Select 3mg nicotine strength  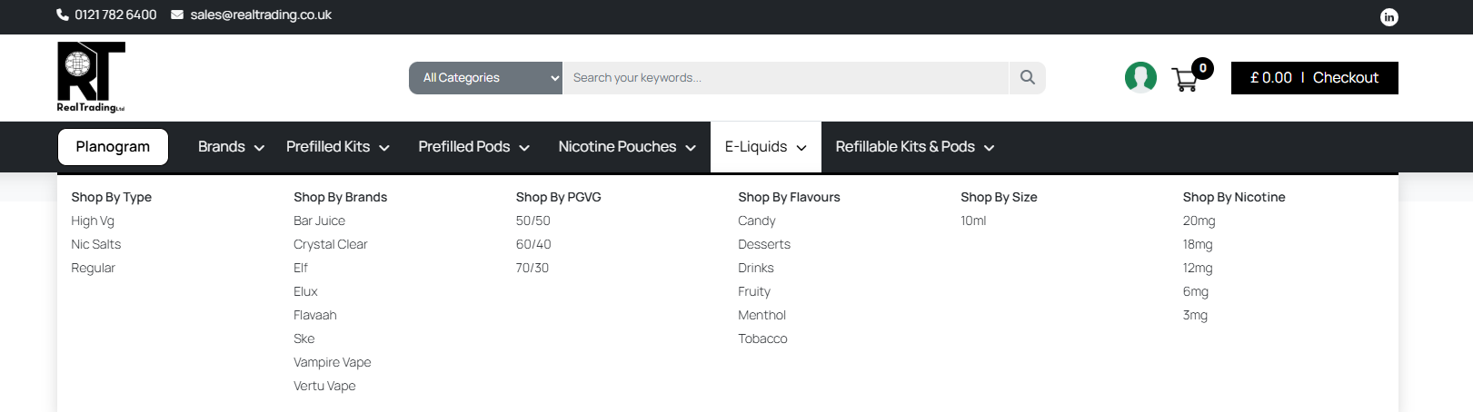[1195, 315]
